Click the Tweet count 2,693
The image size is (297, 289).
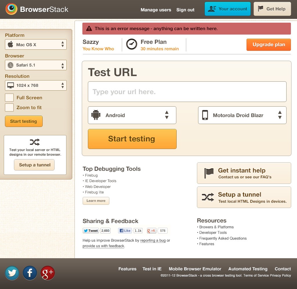(105, 231)
